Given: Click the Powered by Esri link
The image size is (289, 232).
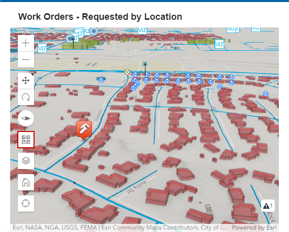Looking at the screenshot, I should pyautogui.click(x=254, y=227).
